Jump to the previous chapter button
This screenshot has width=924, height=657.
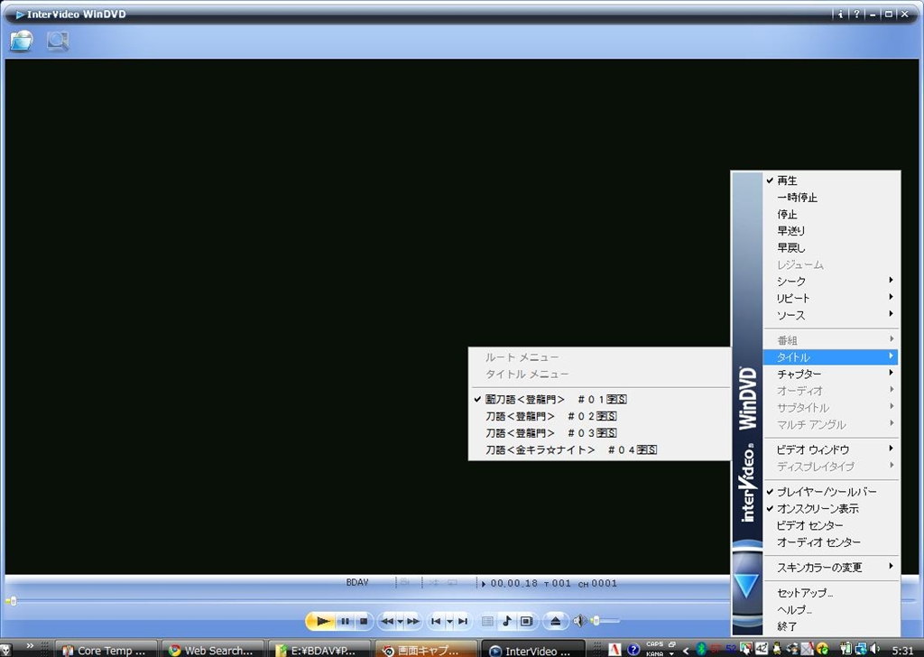click(x=436, y=621)
